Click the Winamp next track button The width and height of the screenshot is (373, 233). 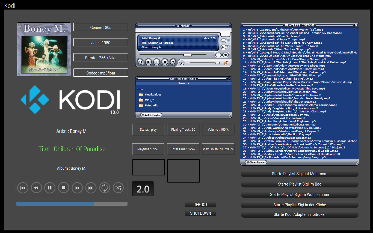(173, 62)
